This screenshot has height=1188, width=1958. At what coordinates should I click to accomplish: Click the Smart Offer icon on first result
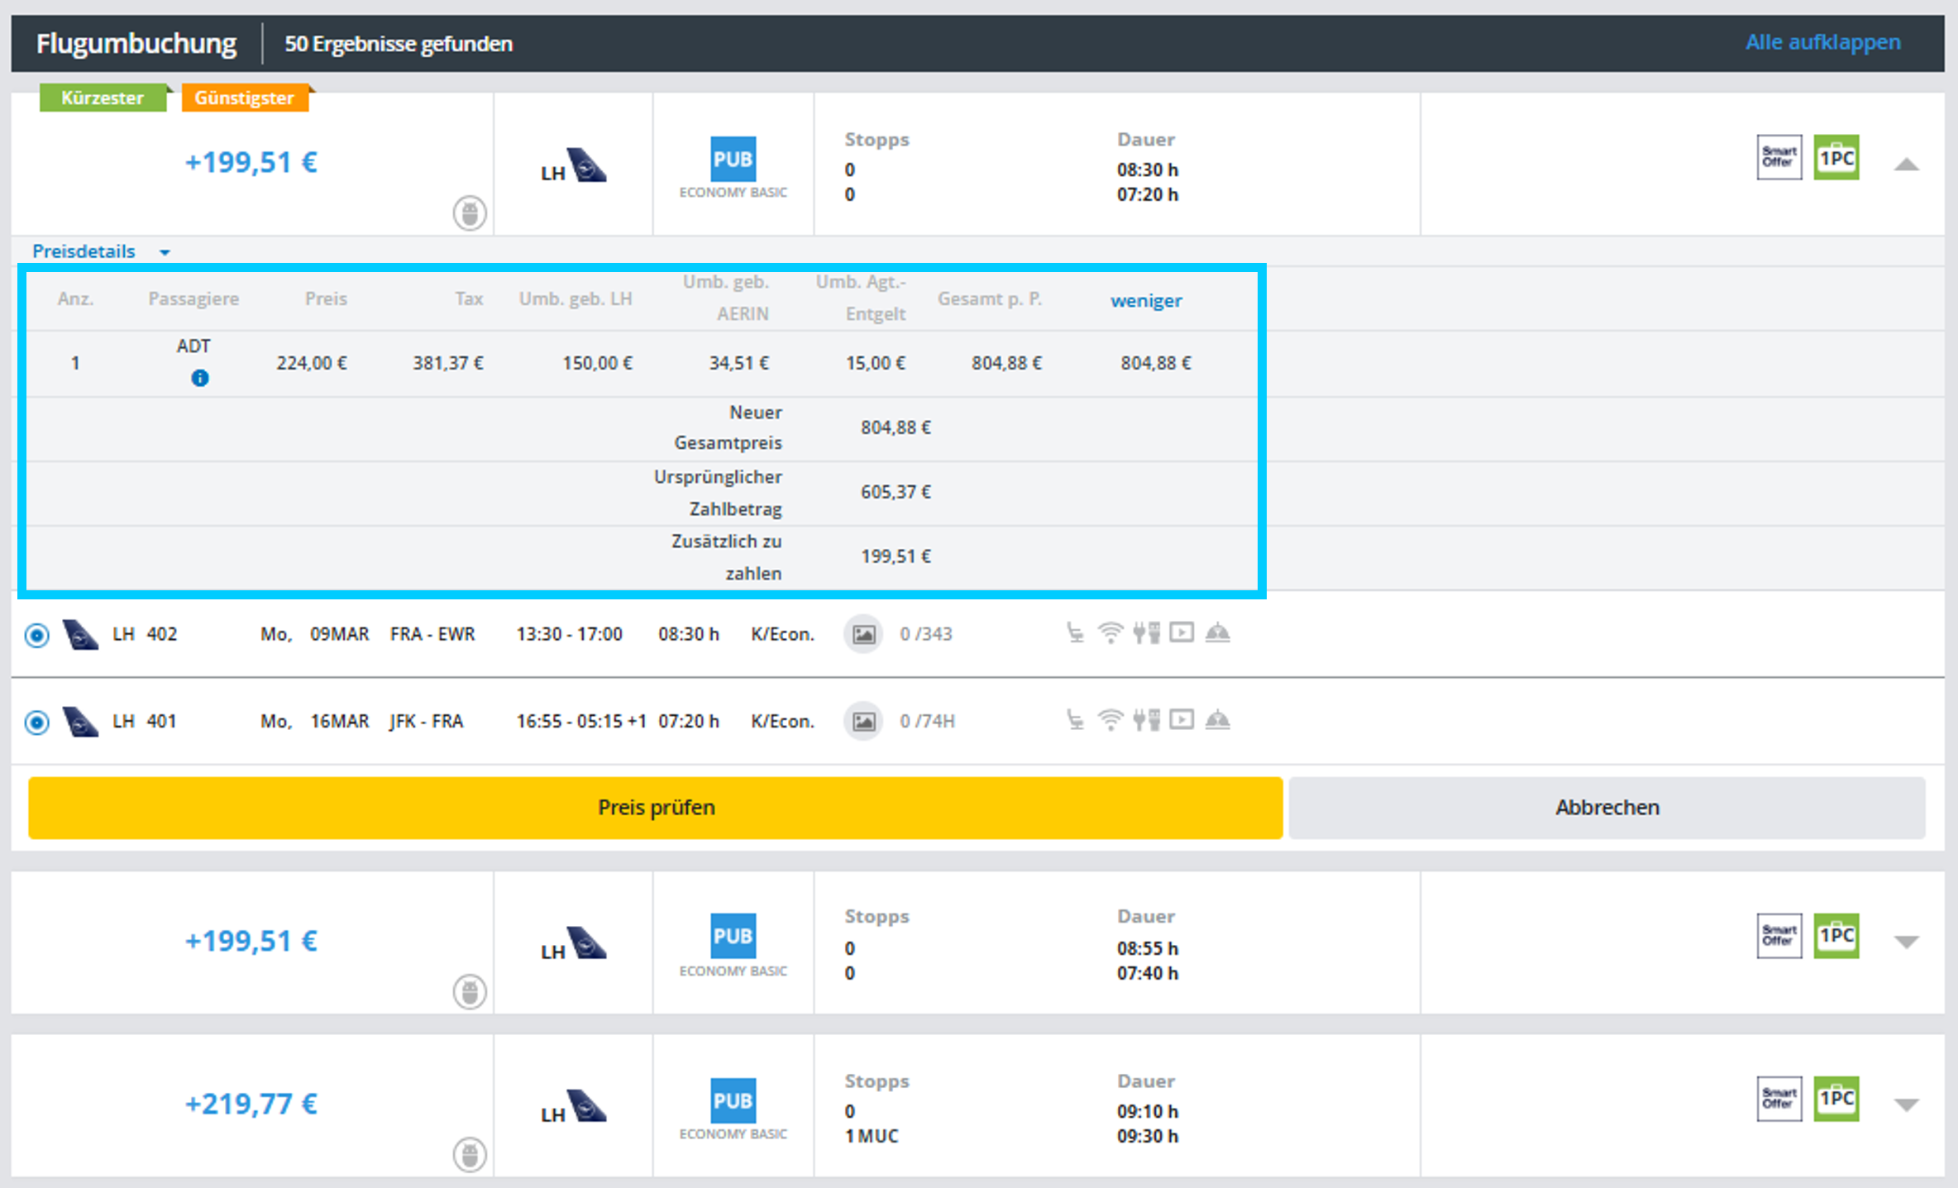click(1779, 157)
